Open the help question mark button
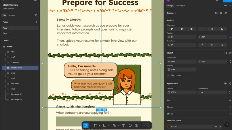 point(227,125)
